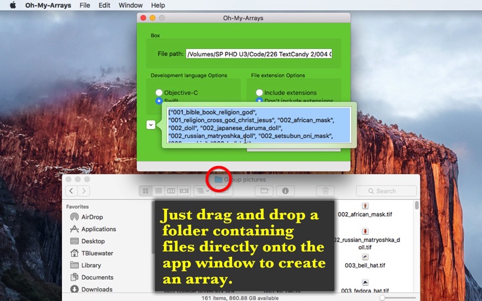The image size is (482, 301).
Task: Click the Finder Search field
Action: 386,191
